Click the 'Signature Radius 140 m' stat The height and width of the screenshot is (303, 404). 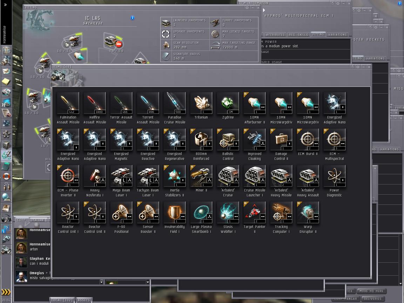[x=185, y=56]
